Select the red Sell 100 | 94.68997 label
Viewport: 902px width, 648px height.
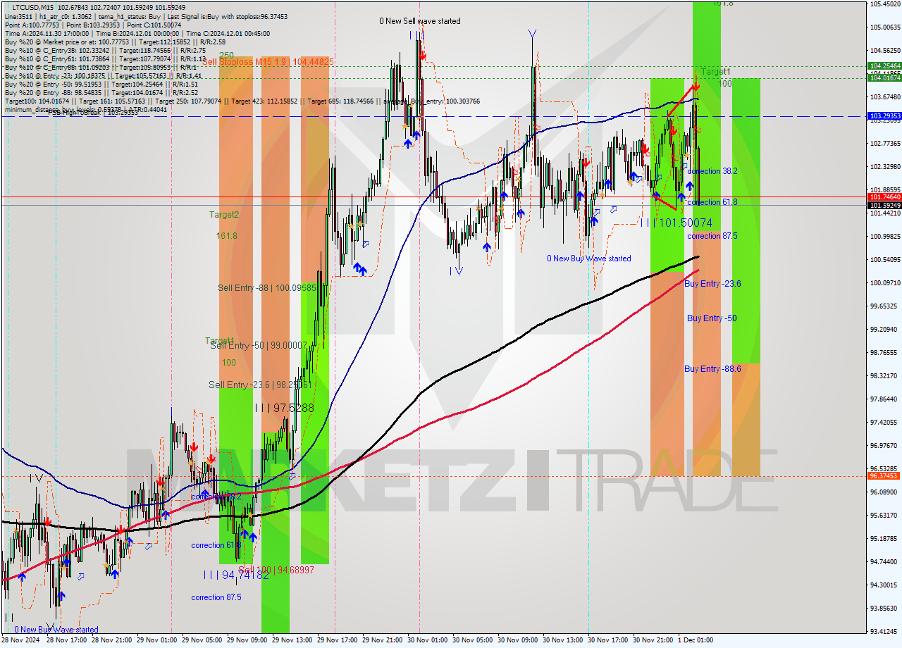tap(276, 569)
